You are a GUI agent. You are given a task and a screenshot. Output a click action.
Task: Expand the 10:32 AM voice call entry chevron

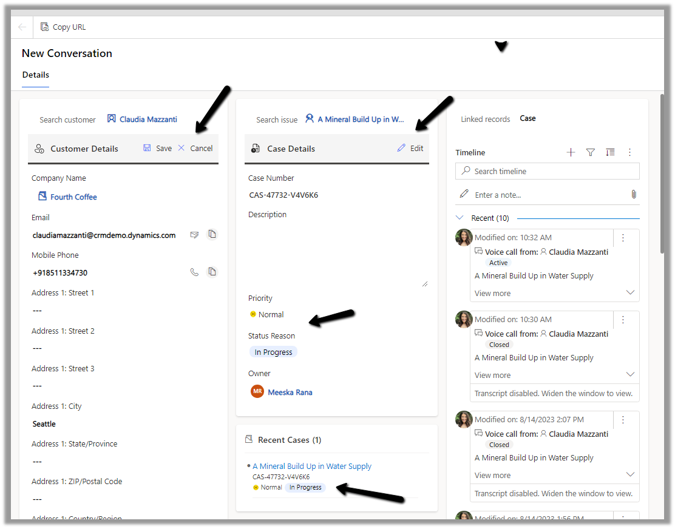pyautogui.click(x=630, y=293)
